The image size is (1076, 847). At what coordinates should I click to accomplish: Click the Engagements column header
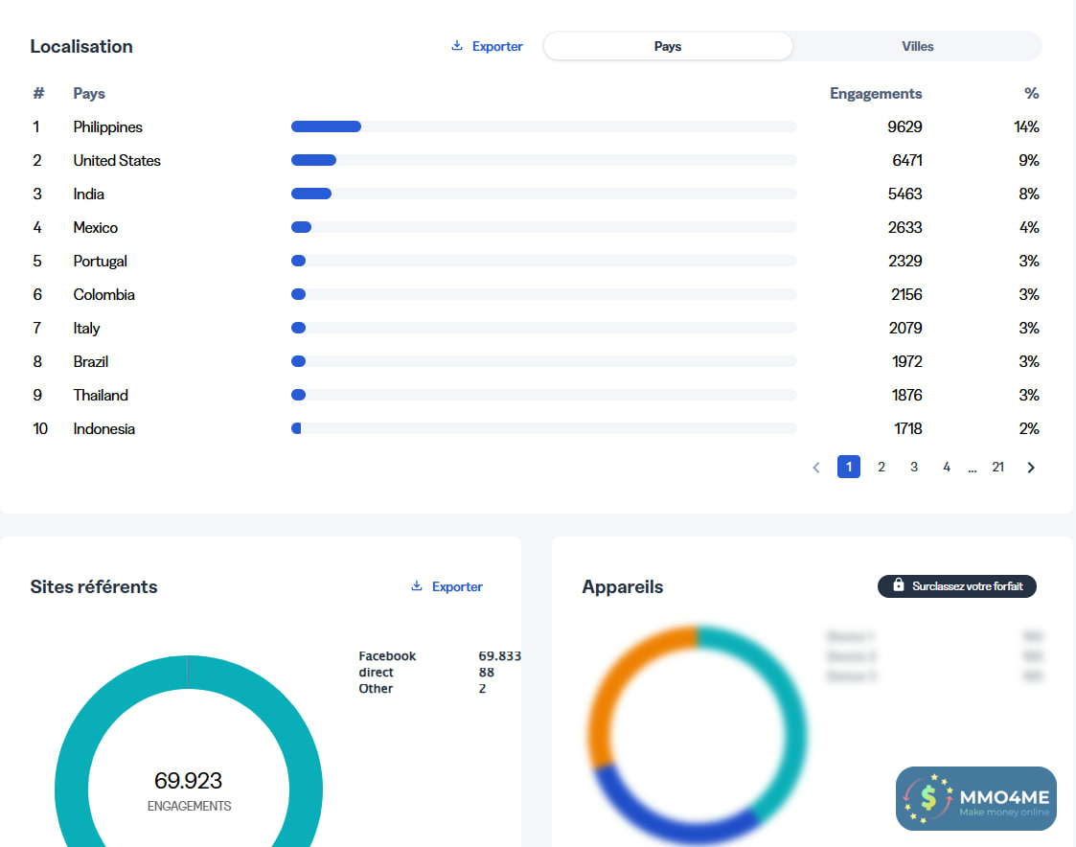point(876,93)
